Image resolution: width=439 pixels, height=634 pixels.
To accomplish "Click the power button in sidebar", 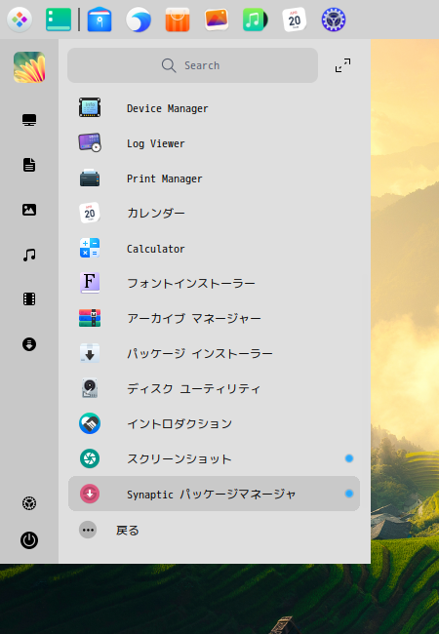I will coord(29,540).
